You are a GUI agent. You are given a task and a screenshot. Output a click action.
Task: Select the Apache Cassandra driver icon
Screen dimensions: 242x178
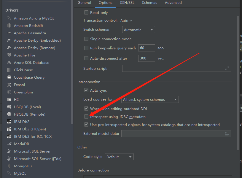click(9, 33)
